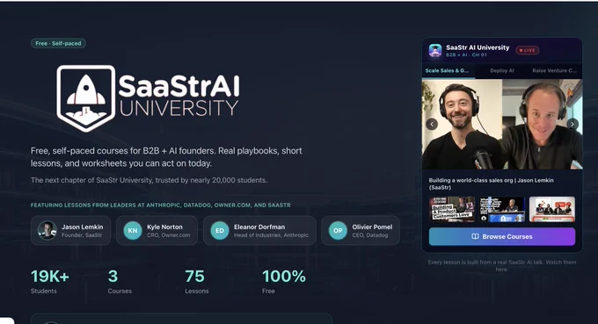Click the Featuring lessons from leaders heading
The width and height of the screenshot is (598, 324).
click(x=161, y=205)
